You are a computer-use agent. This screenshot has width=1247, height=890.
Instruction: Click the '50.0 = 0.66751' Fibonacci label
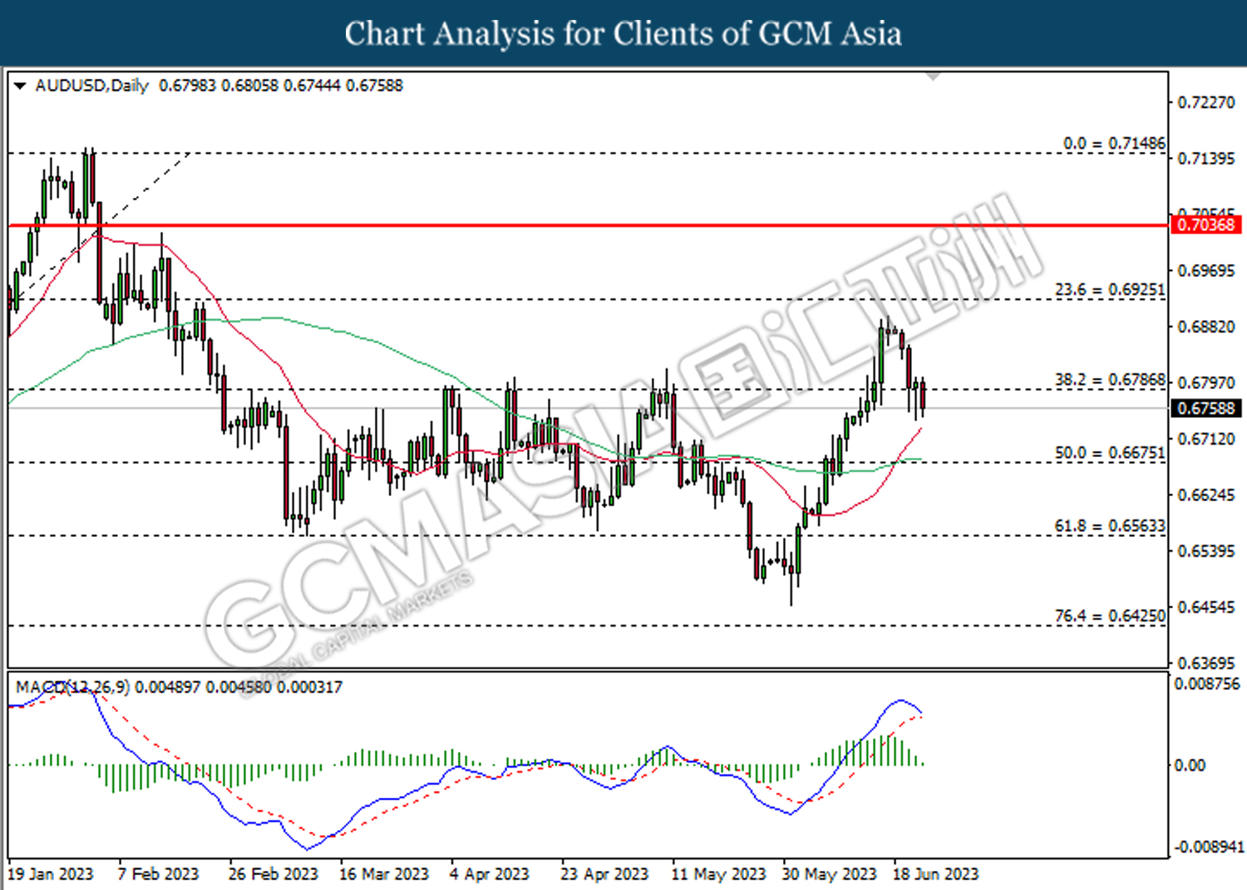1110,453
